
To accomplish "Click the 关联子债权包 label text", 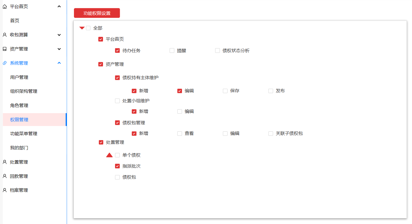I will (x=289, y=133).
